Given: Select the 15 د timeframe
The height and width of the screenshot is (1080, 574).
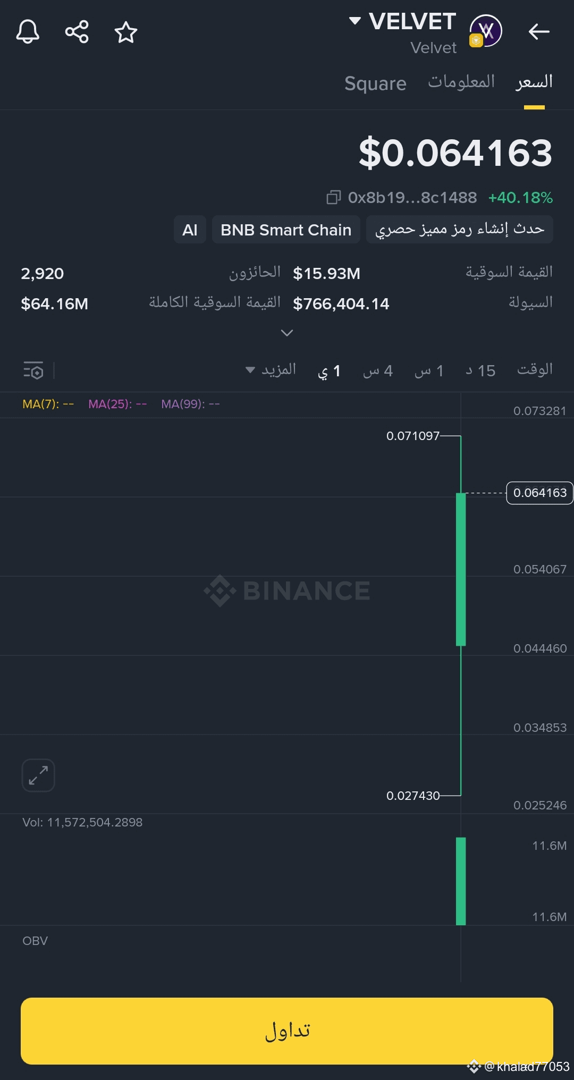Looking at the screenshot, I should (x=480, y=370).
